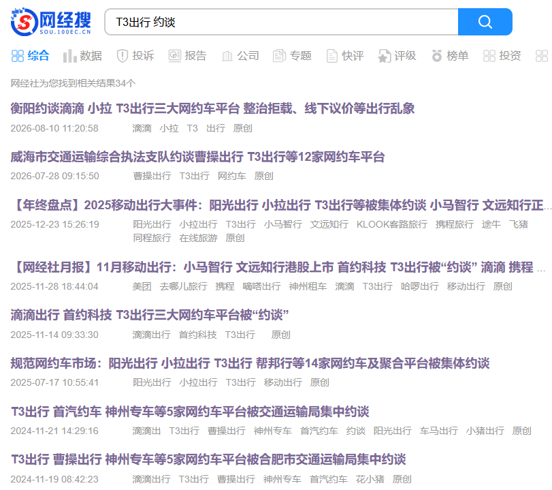Click 移动出行 tag under 规范网约车市场 article
Image resolution: width=552 pixels, height=490 pixels.
pos(283,382)
